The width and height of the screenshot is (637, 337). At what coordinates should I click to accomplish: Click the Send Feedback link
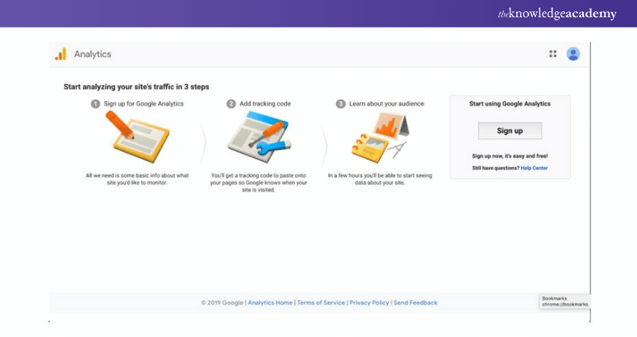415,303
